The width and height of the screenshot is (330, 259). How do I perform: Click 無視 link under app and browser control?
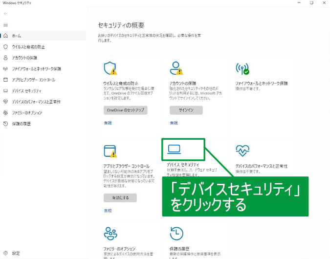(108, 211)
